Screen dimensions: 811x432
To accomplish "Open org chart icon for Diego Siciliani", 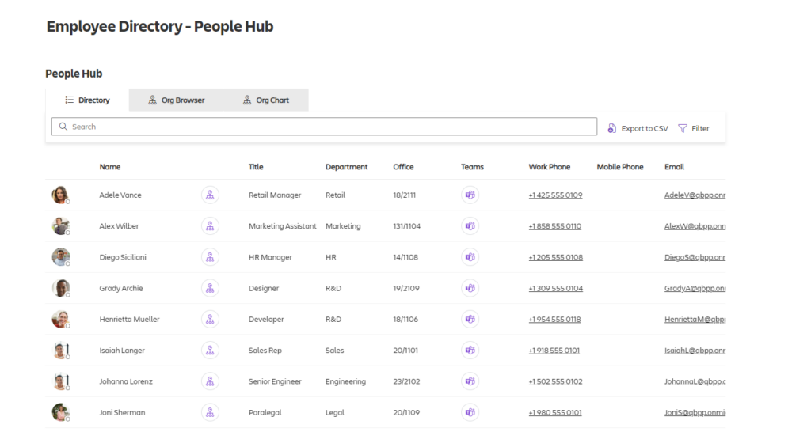I will click(210, 257).
